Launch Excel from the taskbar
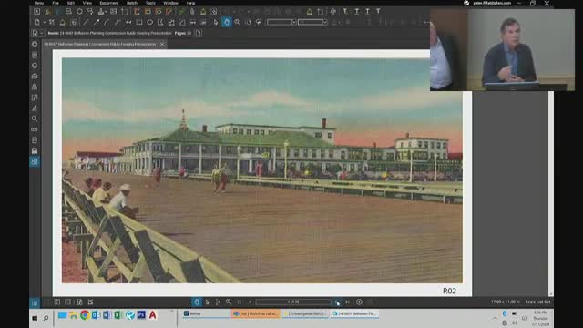Screen dimensions: 583x328 point(118,315)
